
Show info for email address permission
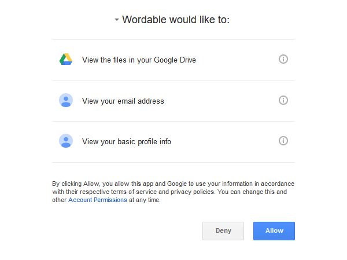point(283,100)
